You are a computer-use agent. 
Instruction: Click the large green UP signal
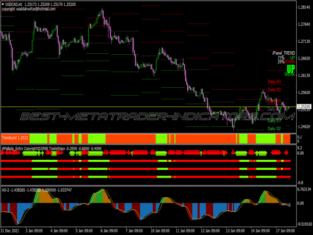pyautogui.click(x=291, y=69)
